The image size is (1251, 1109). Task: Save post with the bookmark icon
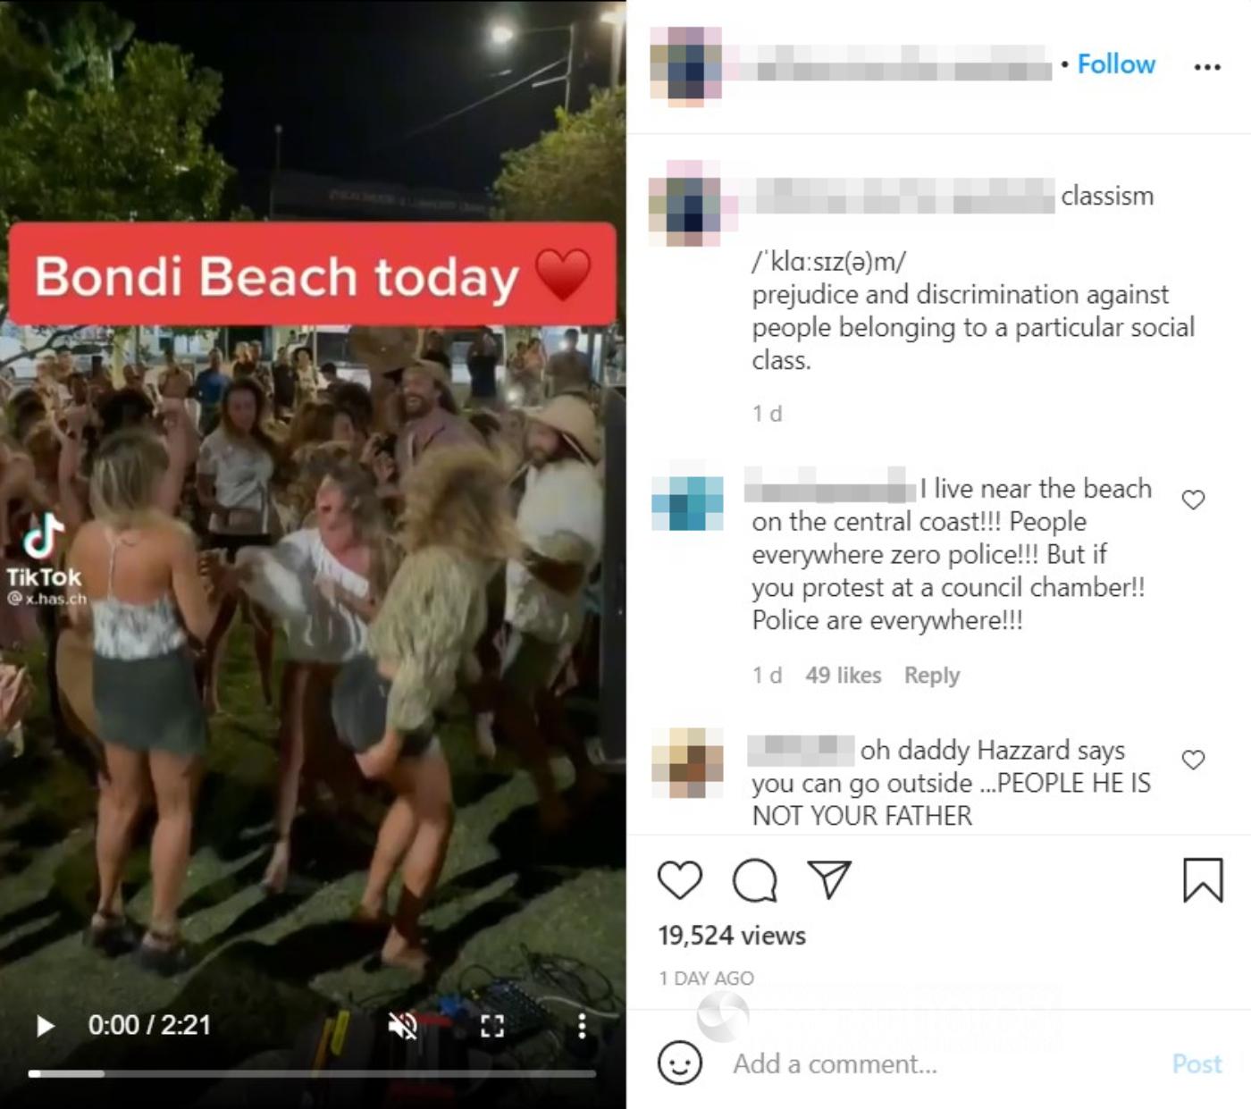point(1203,879)
